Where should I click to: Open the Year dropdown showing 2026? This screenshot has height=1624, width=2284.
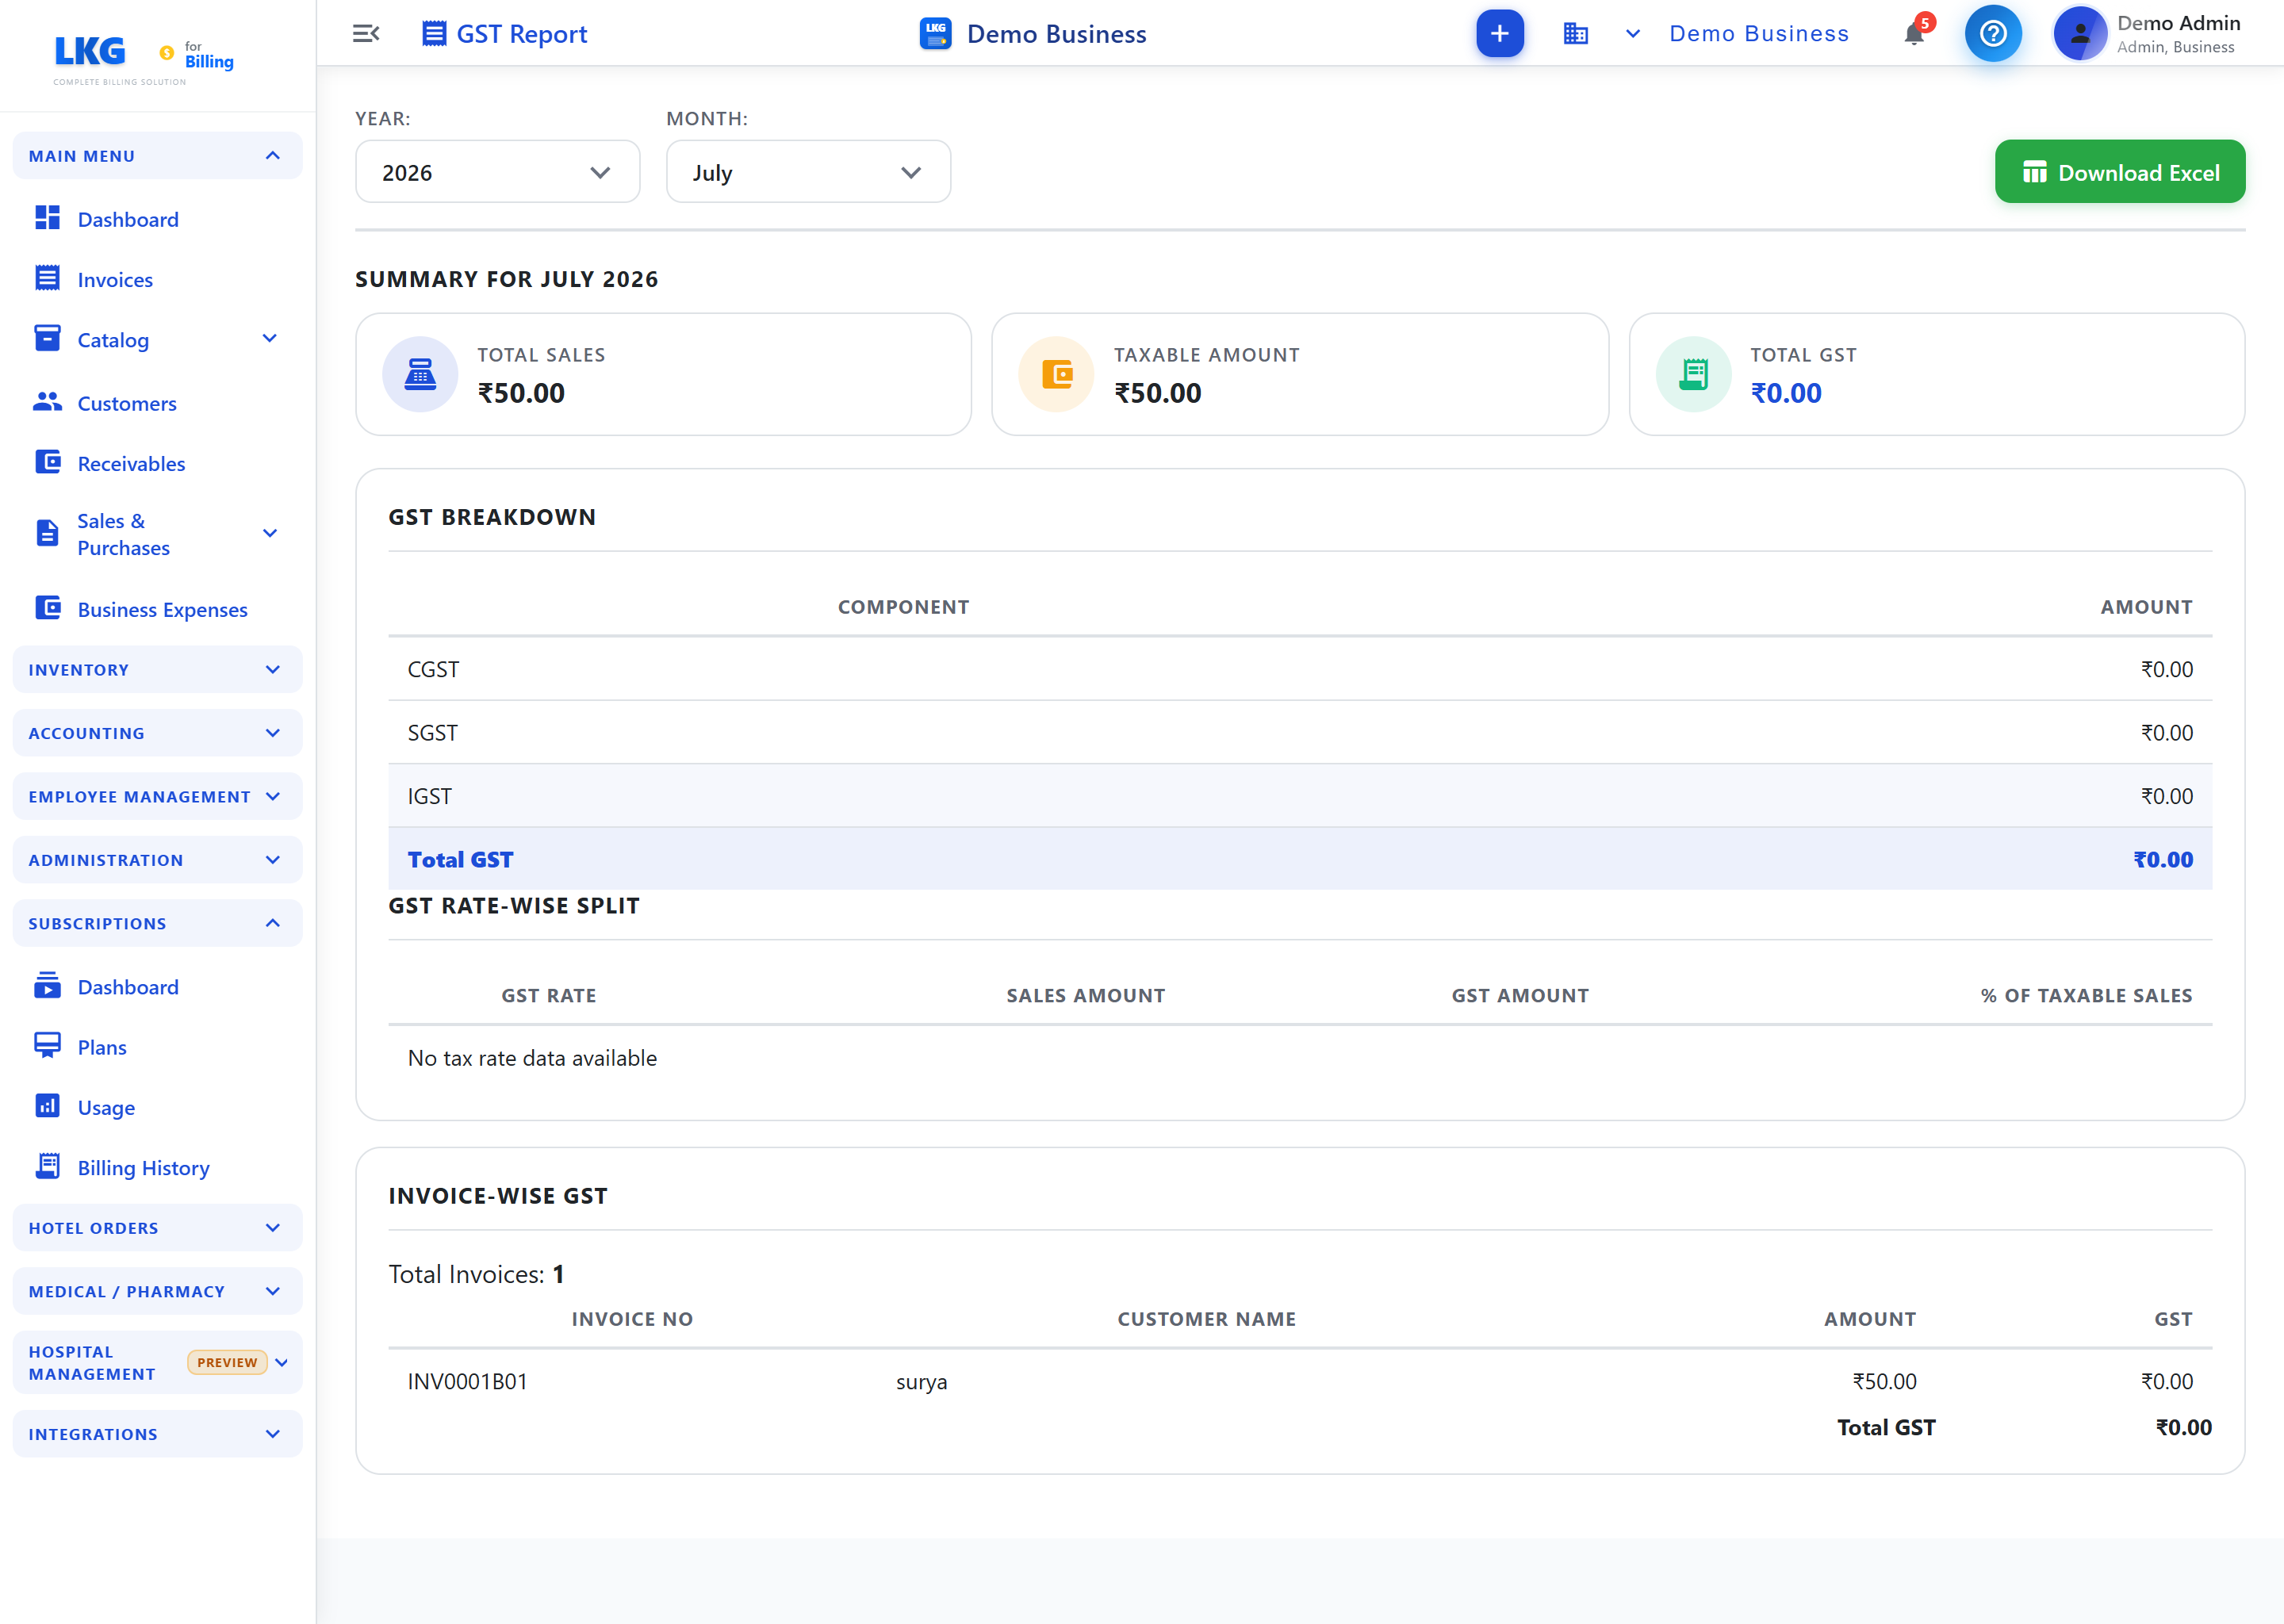point(497,172)
